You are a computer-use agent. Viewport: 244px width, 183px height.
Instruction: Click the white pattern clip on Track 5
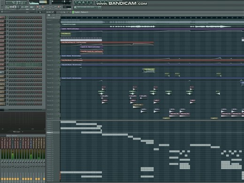click(x=81, y=39)
